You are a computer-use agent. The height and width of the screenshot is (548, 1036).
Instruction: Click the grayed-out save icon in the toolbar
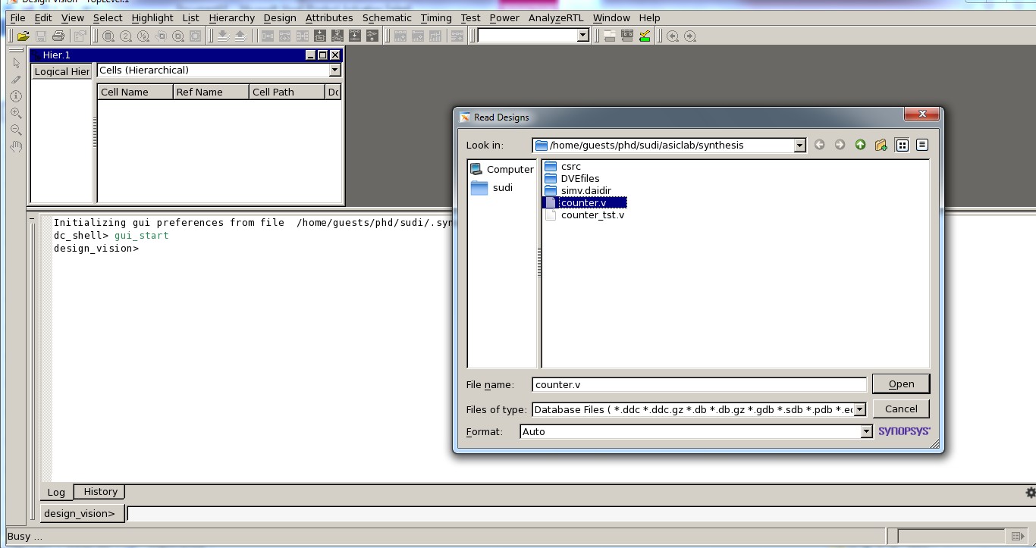pyautogui.click(x=41, y=36)
